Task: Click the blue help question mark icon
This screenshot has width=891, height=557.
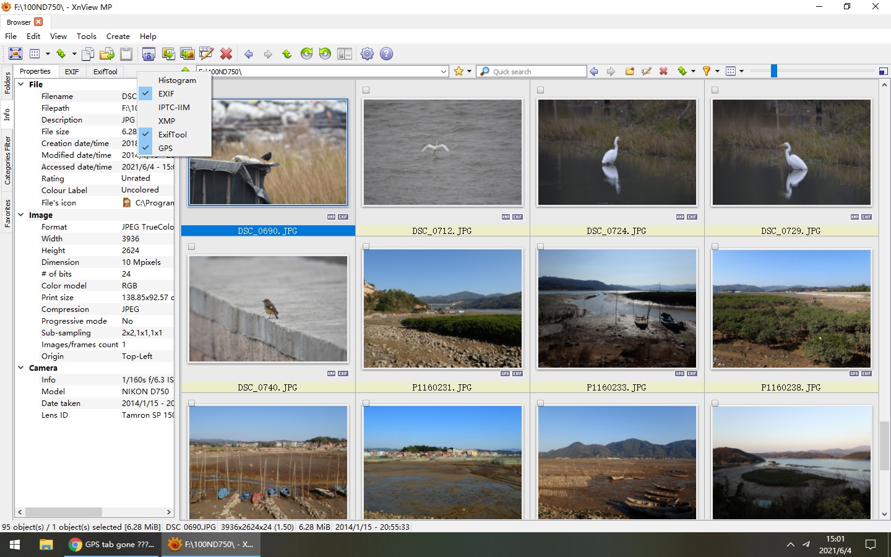Action: [387, 54]
